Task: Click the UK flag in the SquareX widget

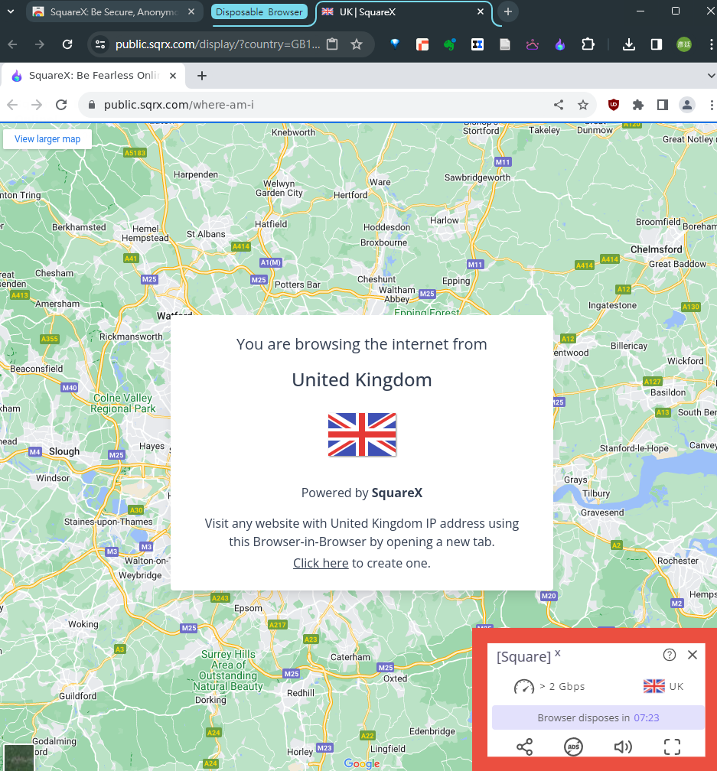Action: coord(653,685)
